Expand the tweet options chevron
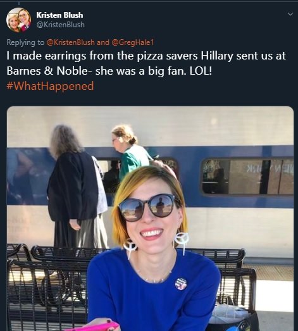The width and height of the screenshot is (298, 331). pyautogui.click(x=290, y=14)
